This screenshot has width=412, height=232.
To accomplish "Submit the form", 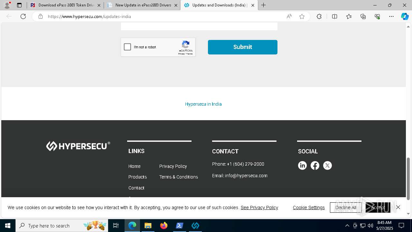I will coord(243,47).
